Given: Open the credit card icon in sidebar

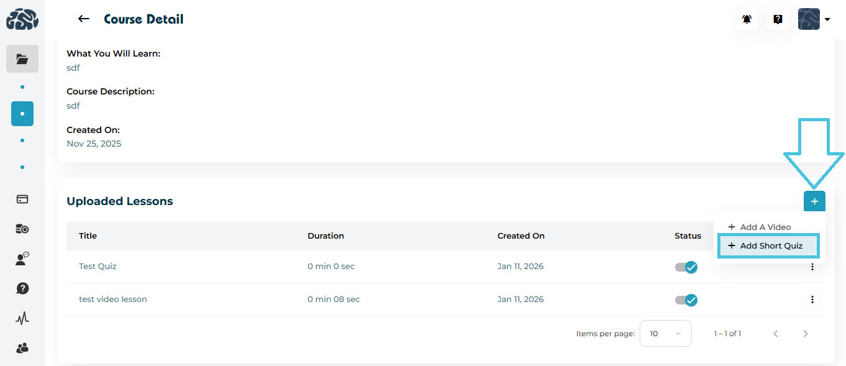Looking at the screenshot, I should click(x=22, y=199).
